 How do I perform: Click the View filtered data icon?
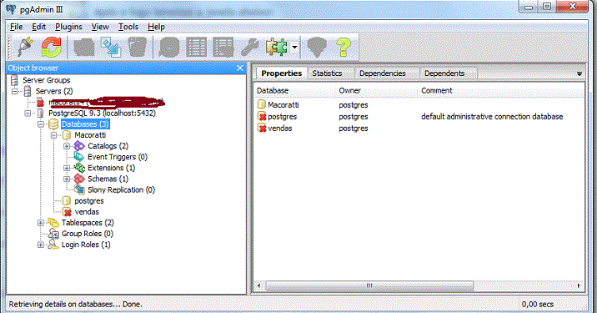tap(223, 48)
